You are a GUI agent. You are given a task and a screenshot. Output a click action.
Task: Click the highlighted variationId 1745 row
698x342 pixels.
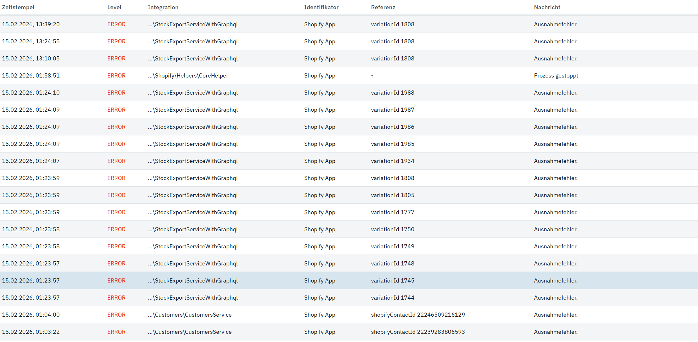392,281
